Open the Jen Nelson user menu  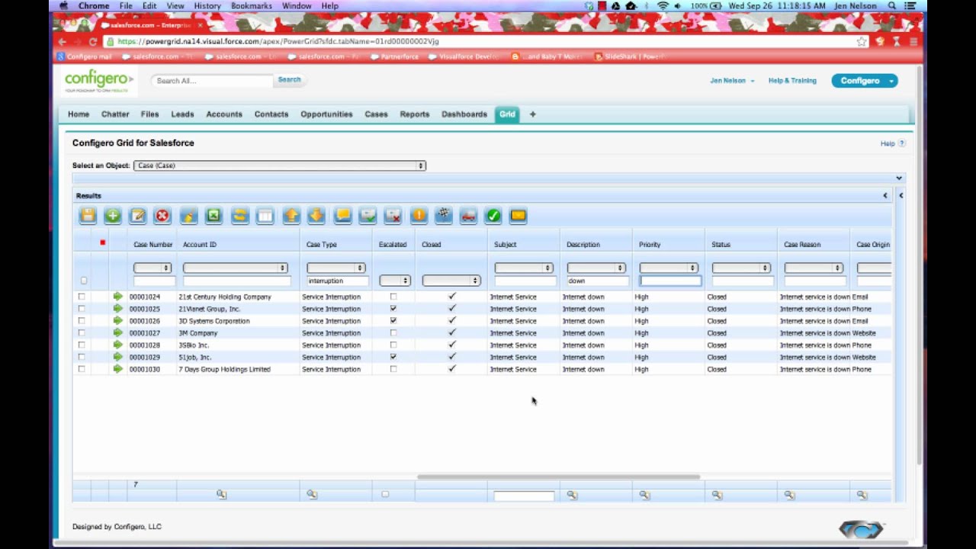click(732, 81)
